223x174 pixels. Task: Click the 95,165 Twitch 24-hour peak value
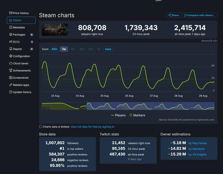(118, 149)
